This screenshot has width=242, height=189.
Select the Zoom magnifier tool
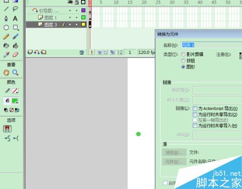[15, 73]
